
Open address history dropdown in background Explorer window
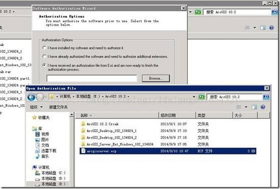pos(190,12)
